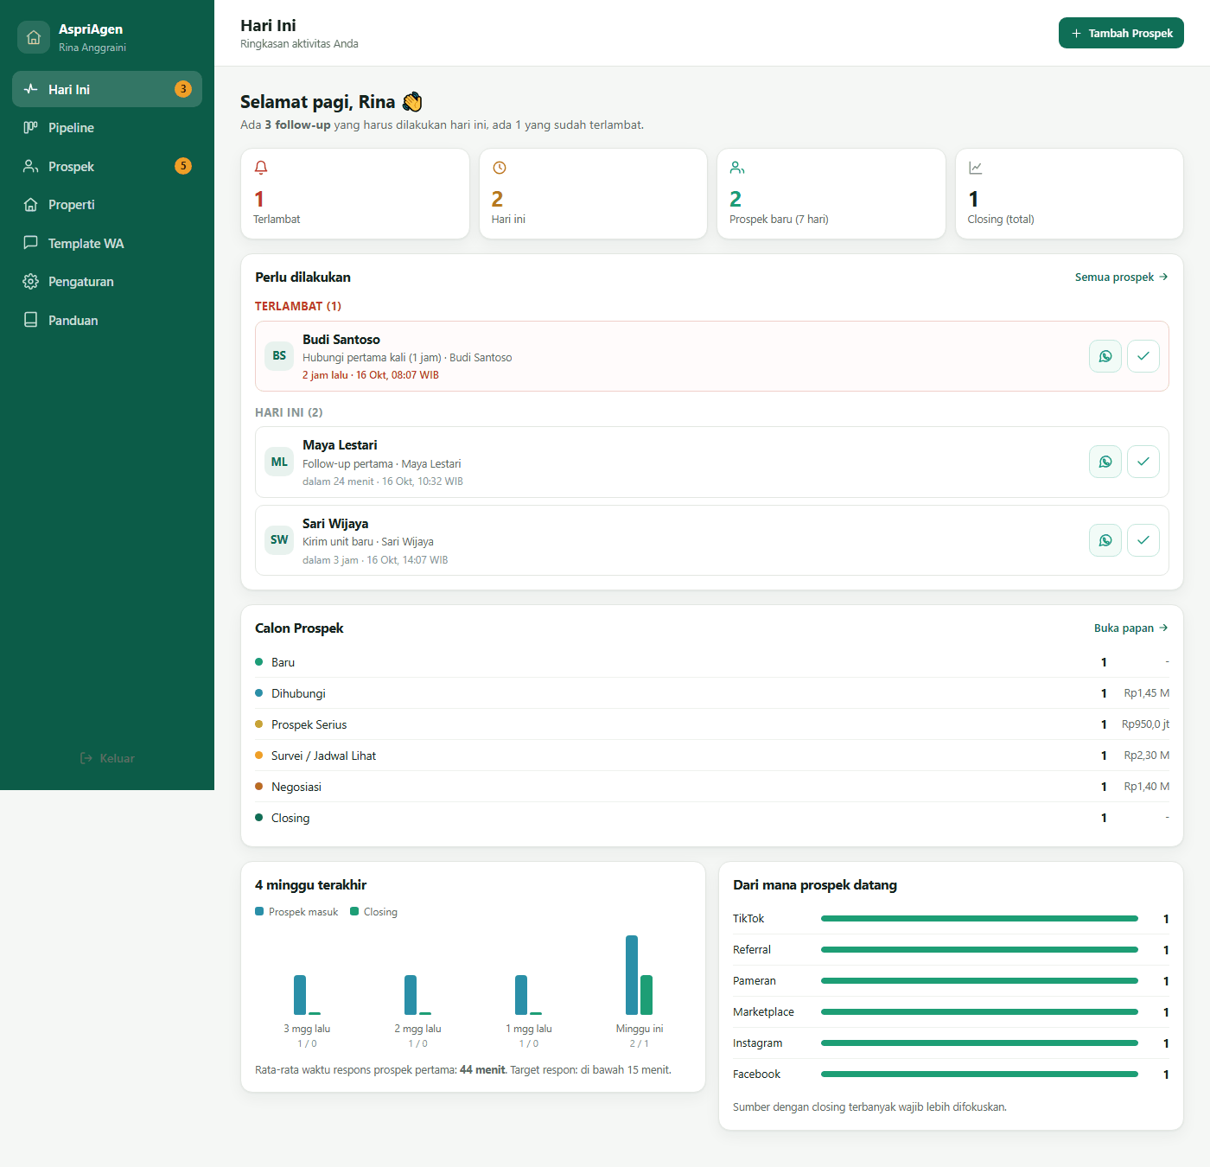Click the Survei / Jadwal Lihat row
The width and height of the screenshot is (1210, 1167).
tap(712, 756)
